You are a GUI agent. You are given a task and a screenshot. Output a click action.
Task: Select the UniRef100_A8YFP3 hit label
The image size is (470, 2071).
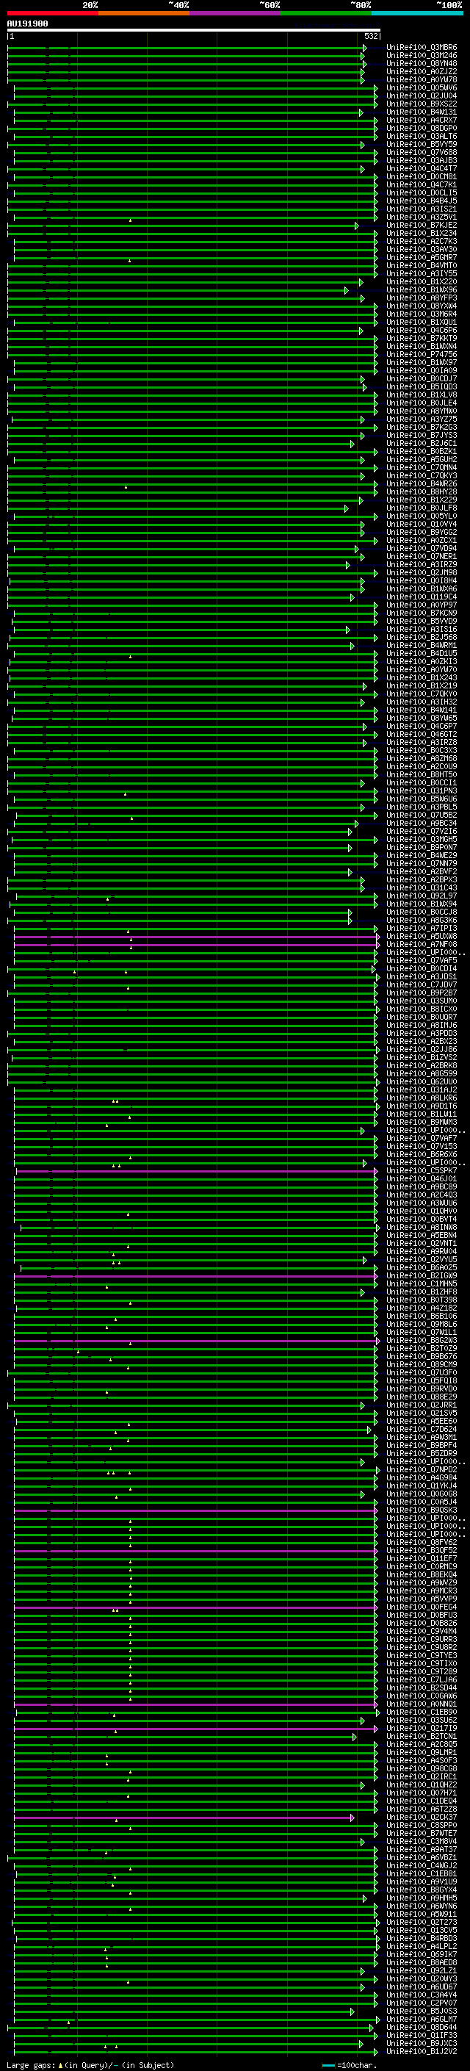tap(422, 298)
